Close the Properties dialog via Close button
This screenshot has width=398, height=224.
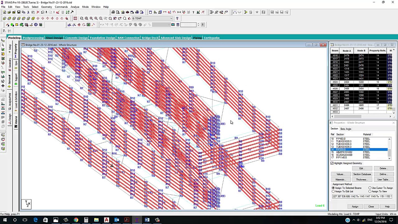click(371, 207)
